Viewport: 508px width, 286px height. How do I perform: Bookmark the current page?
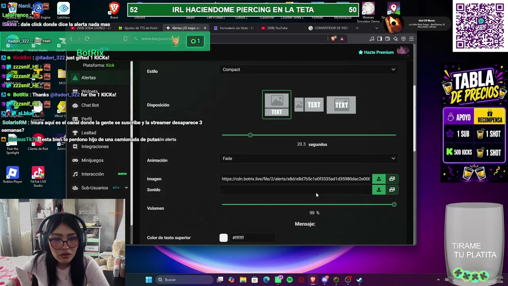coord(125,39)
